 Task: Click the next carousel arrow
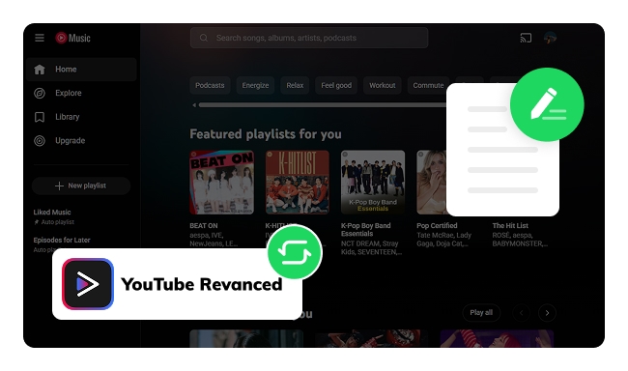click(x=547, y=312)
